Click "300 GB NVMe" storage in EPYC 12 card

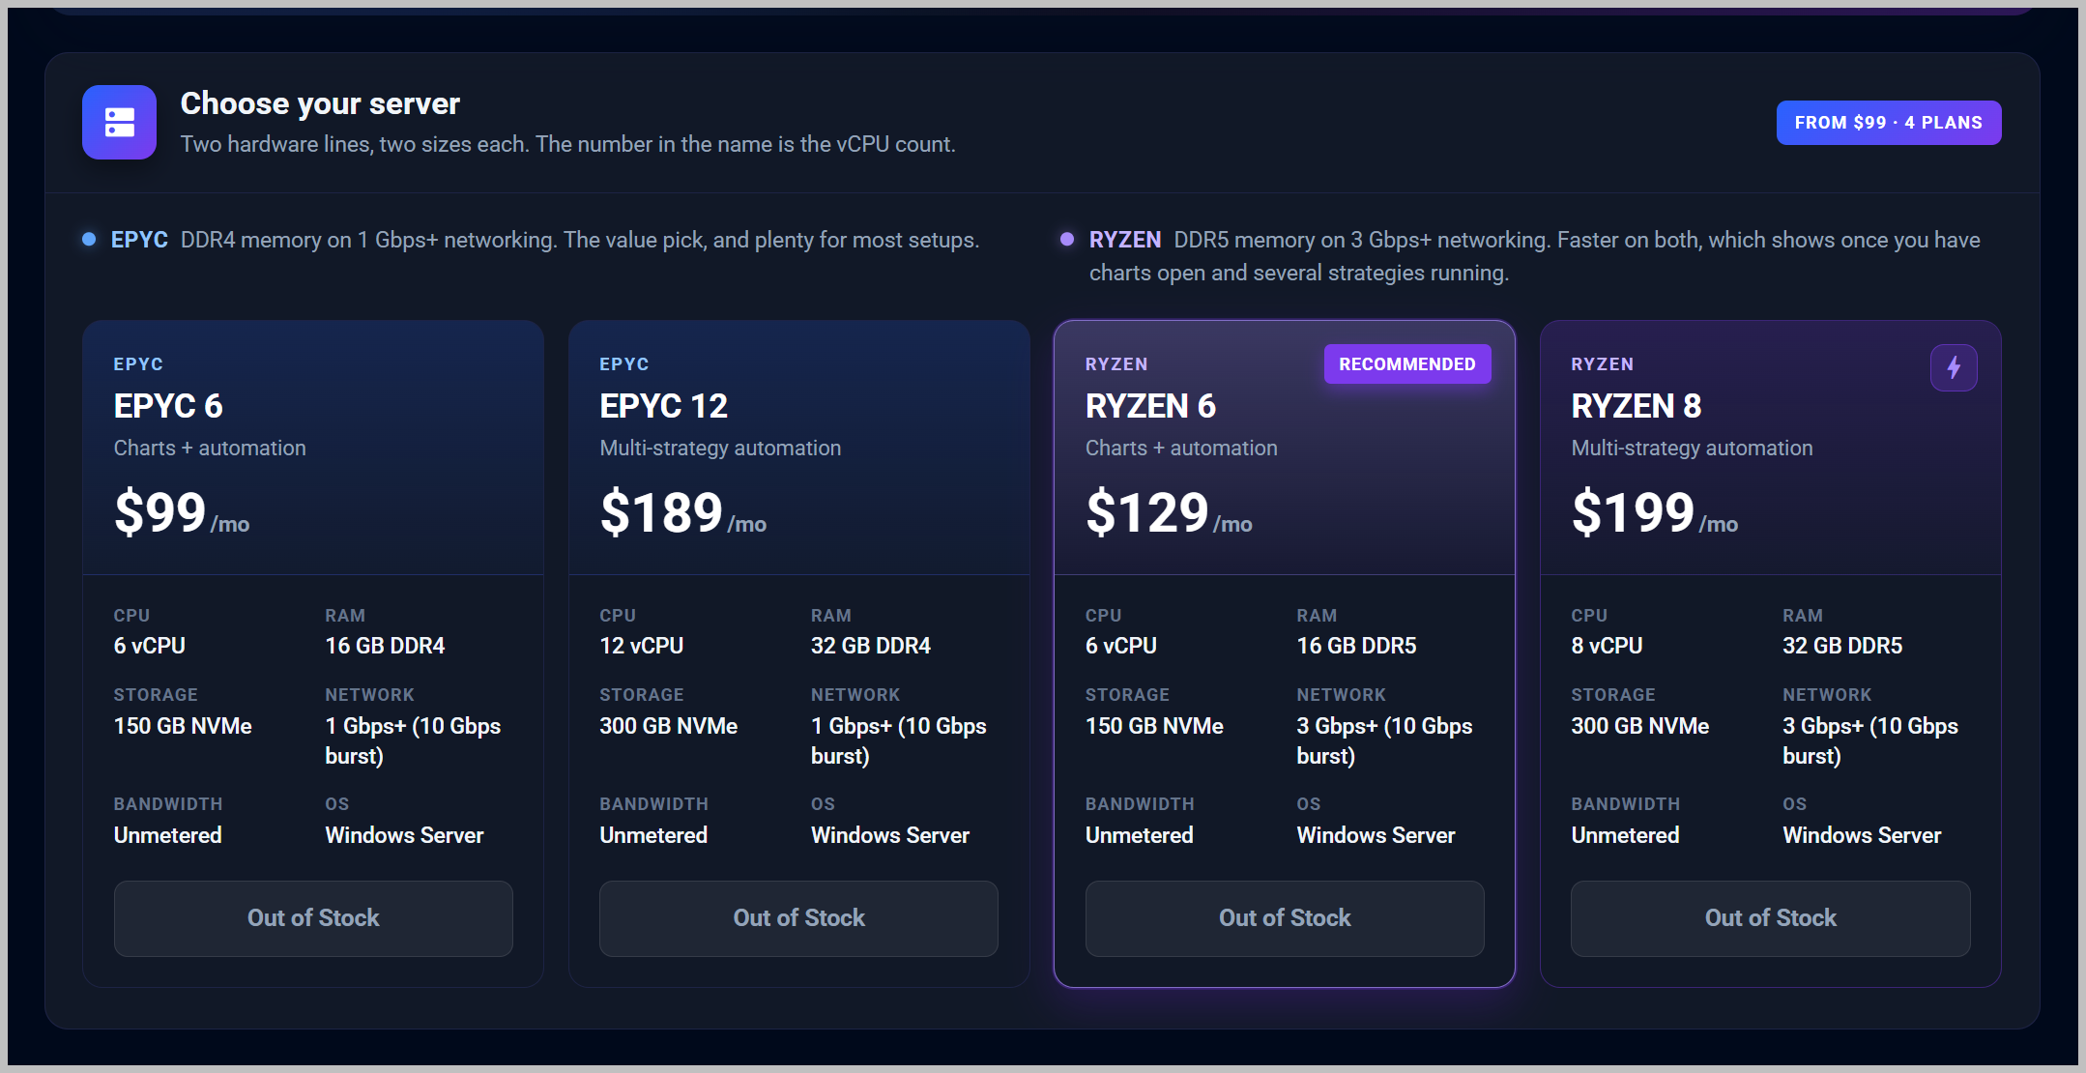[669, 726]
